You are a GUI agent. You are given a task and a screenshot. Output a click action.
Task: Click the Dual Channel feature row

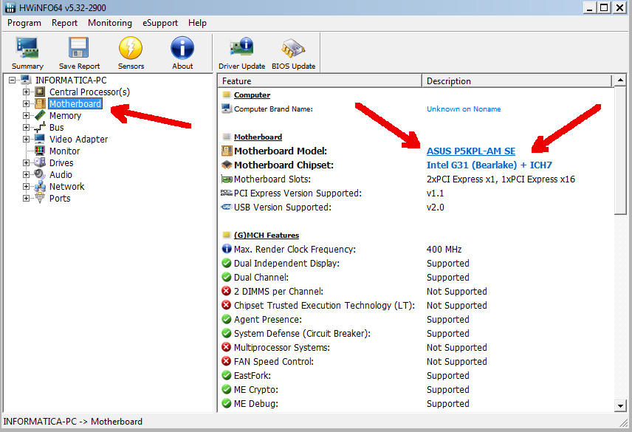(416, 277)
